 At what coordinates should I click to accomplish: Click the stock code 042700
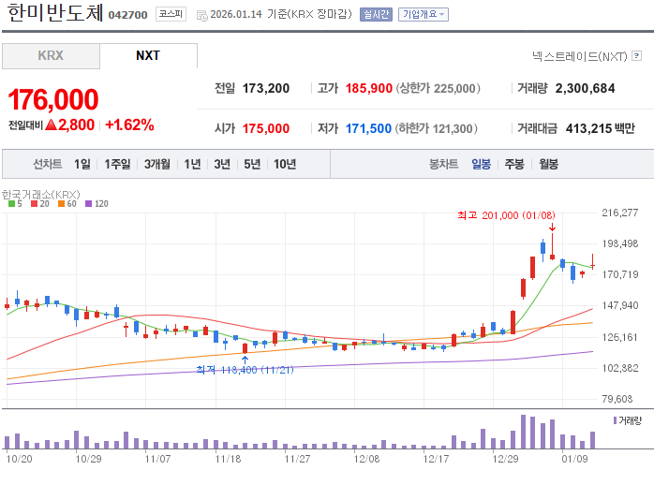click(127, 15)
